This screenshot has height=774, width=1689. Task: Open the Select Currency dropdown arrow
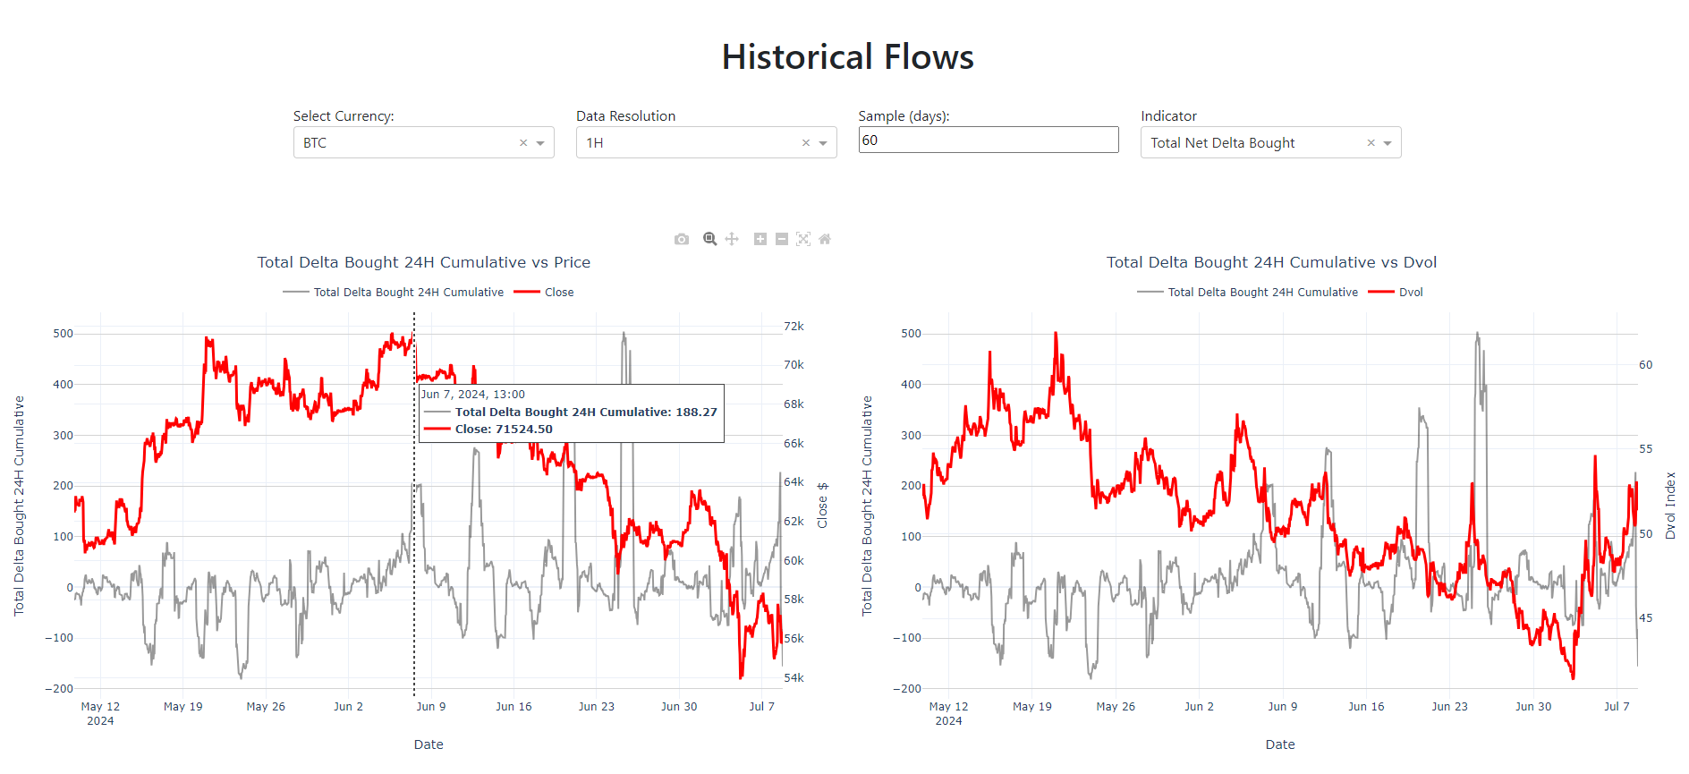pos(540,143)
